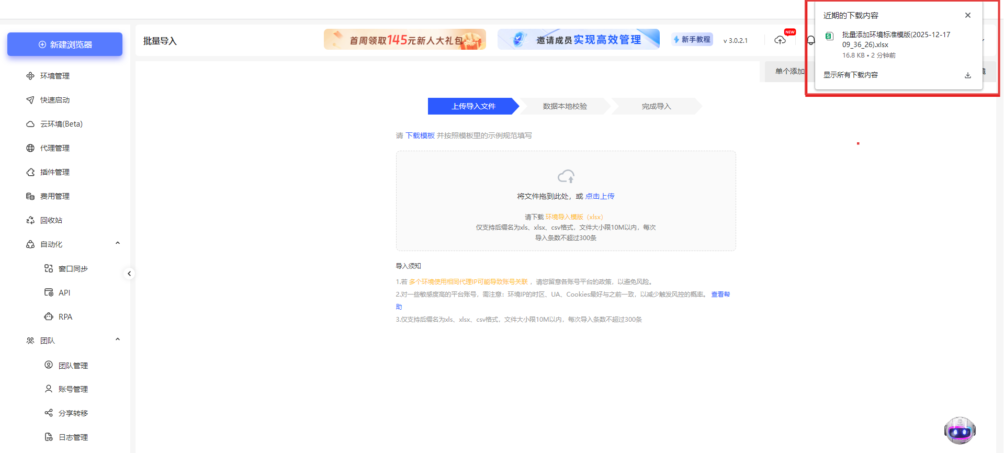The image size is (1004, 453).
Task: Open API under 自动化
Action: pyautogui.click(x=64, y=293)
